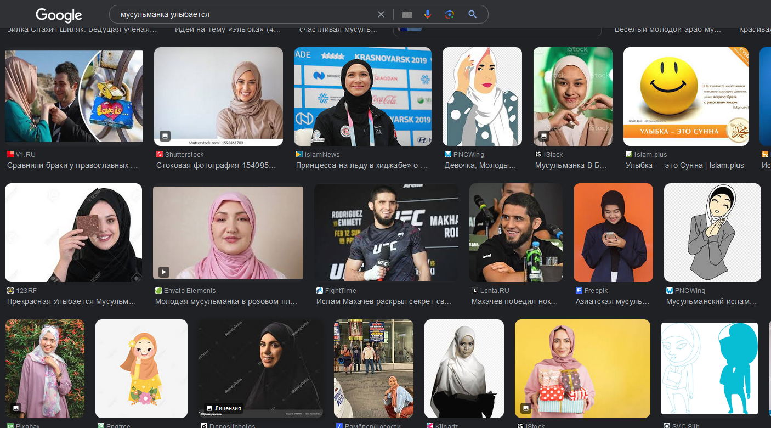This screenshot has height=428, width=771.
Task: Open the PNGWing line-drawing cartoon thumbnail
Action: (712, 233)
